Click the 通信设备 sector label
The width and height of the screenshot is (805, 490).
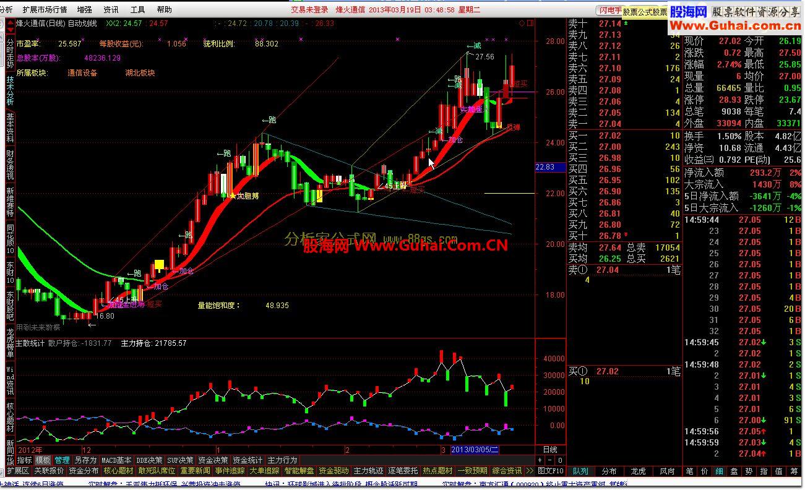[x=82, y=72]
